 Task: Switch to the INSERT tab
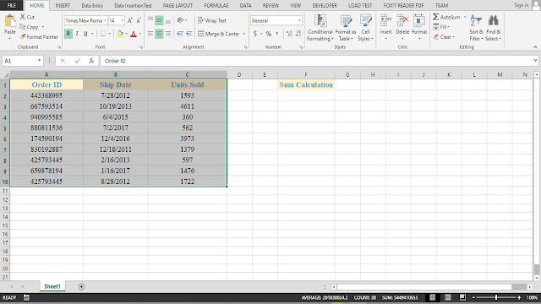[x=63, y=6]
